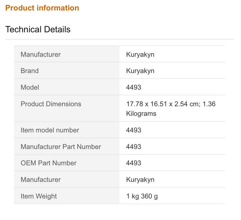Select the 4493 value beside Model
This screenshot has height=220, width=241.
tap(134, 87)
